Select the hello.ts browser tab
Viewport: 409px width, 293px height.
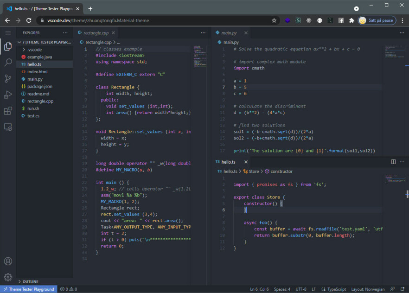point(44,9)
